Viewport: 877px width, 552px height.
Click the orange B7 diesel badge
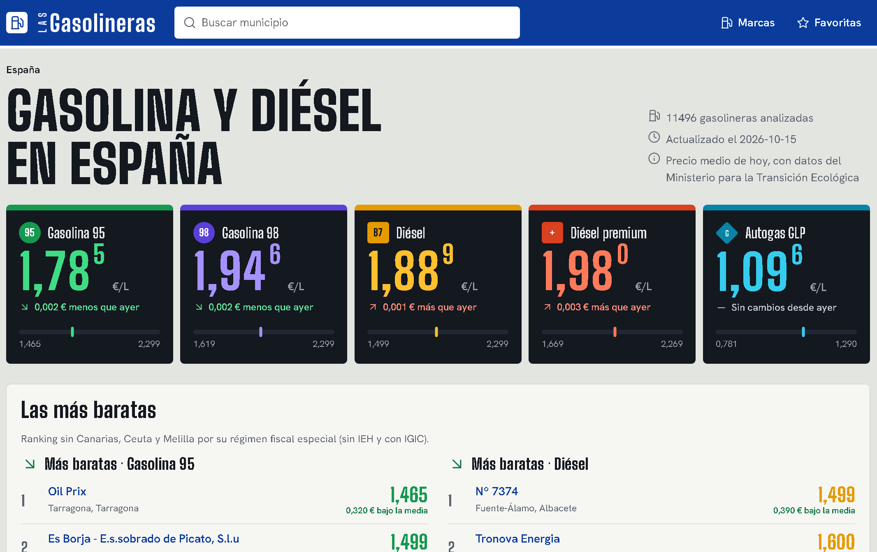(378, 233)
